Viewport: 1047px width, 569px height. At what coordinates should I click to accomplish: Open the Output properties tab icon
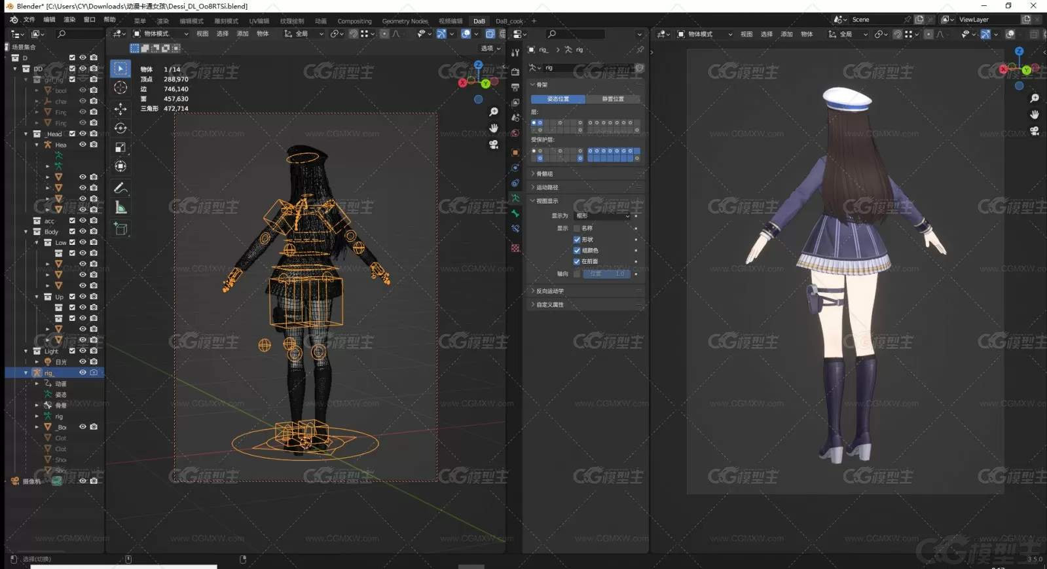pos(515,87)
